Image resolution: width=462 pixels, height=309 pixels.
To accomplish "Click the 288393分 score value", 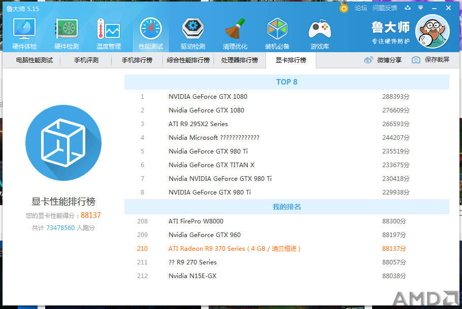I will click(x=396, y=96).
